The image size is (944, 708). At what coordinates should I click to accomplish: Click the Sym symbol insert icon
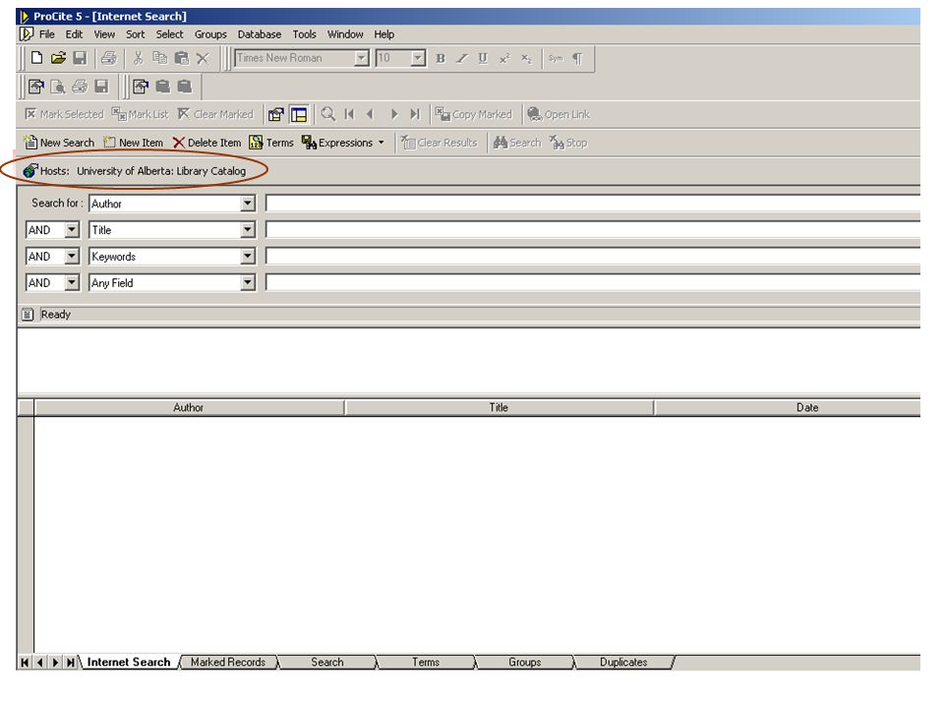(x=556, y=58)
